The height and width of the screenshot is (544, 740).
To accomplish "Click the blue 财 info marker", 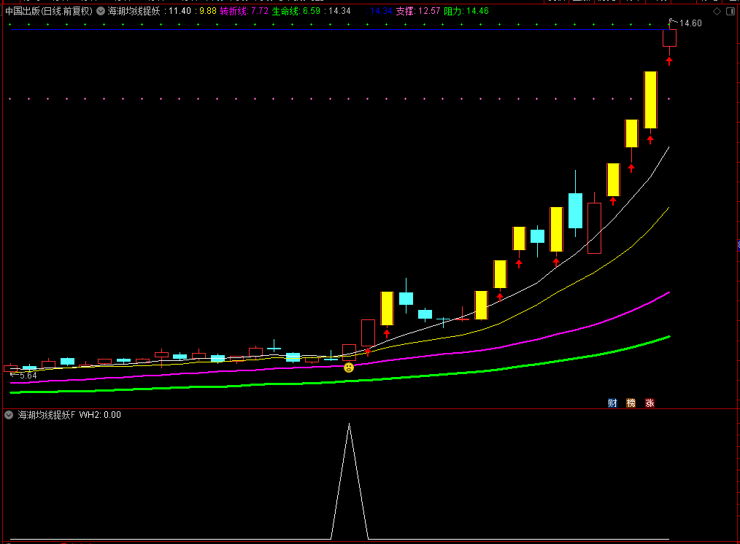I will [612, 403].
